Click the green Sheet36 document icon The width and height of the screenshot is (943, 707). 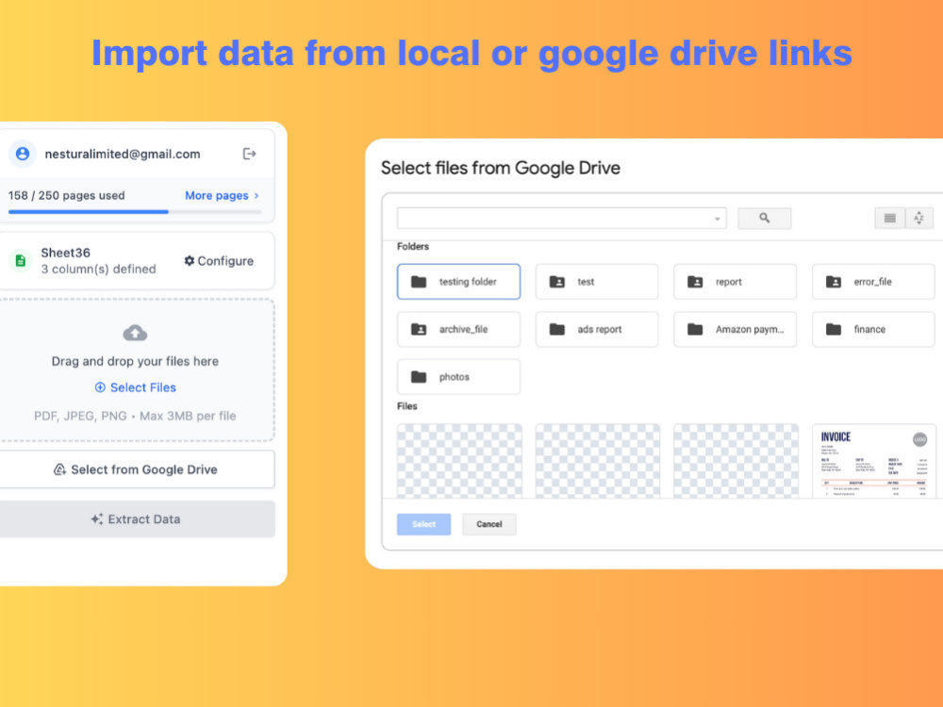[21, 261]
